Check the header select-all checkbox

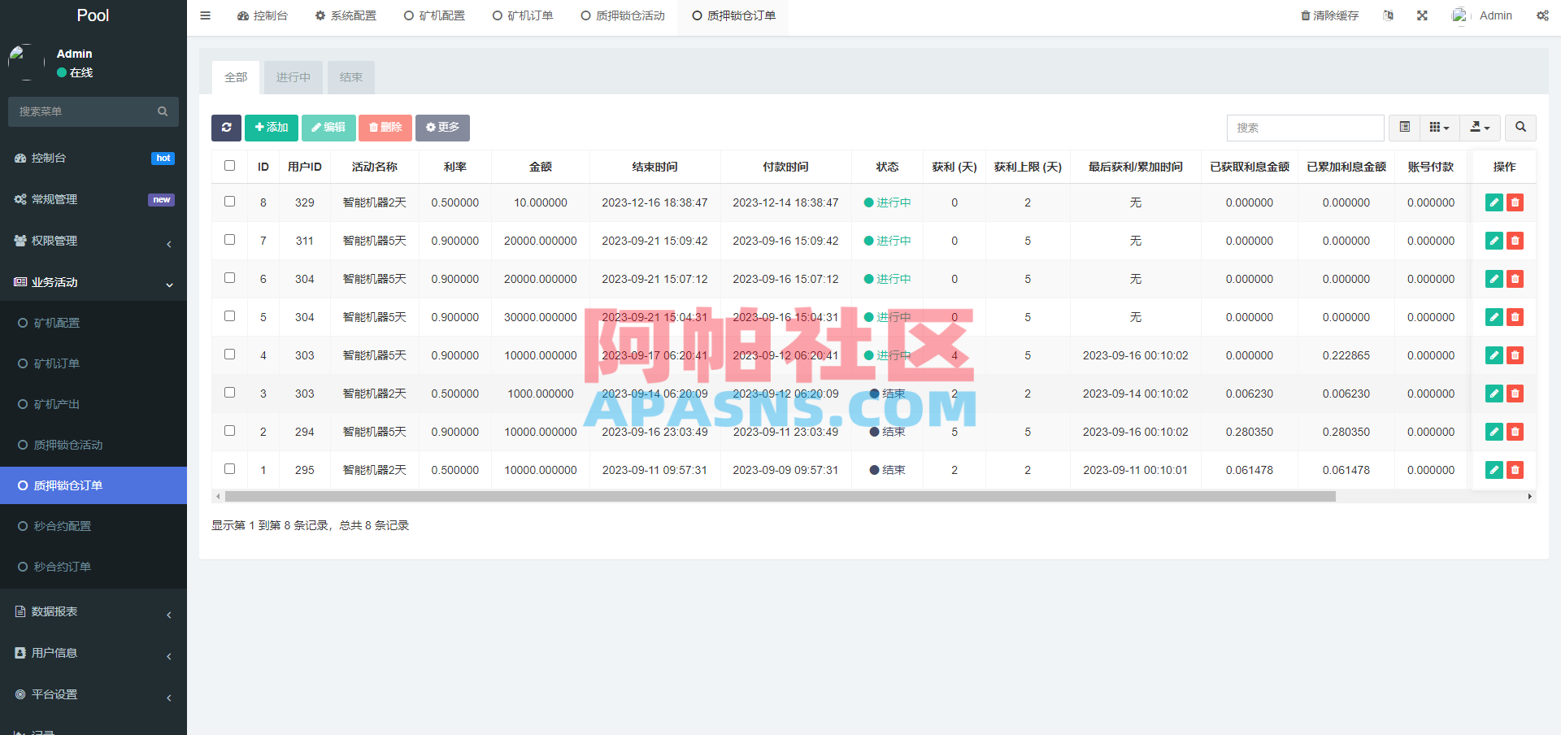pyautogui.click(x=229, y=165)
